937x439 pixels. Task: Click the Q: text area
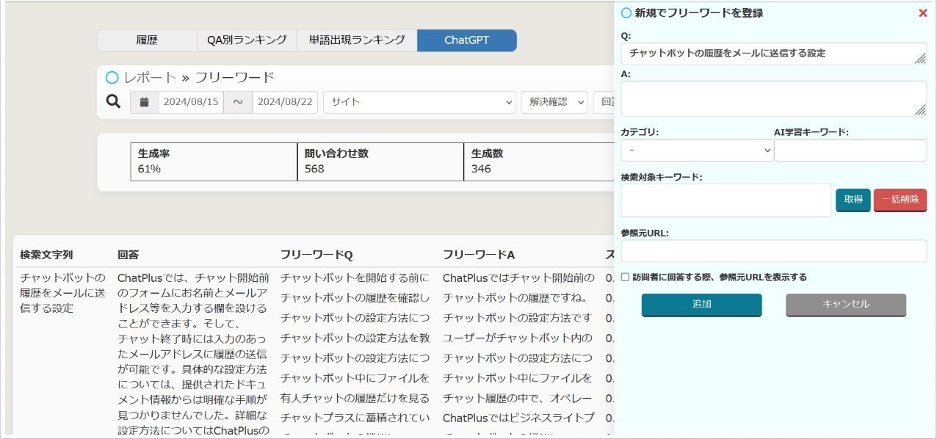coord(774,54)
